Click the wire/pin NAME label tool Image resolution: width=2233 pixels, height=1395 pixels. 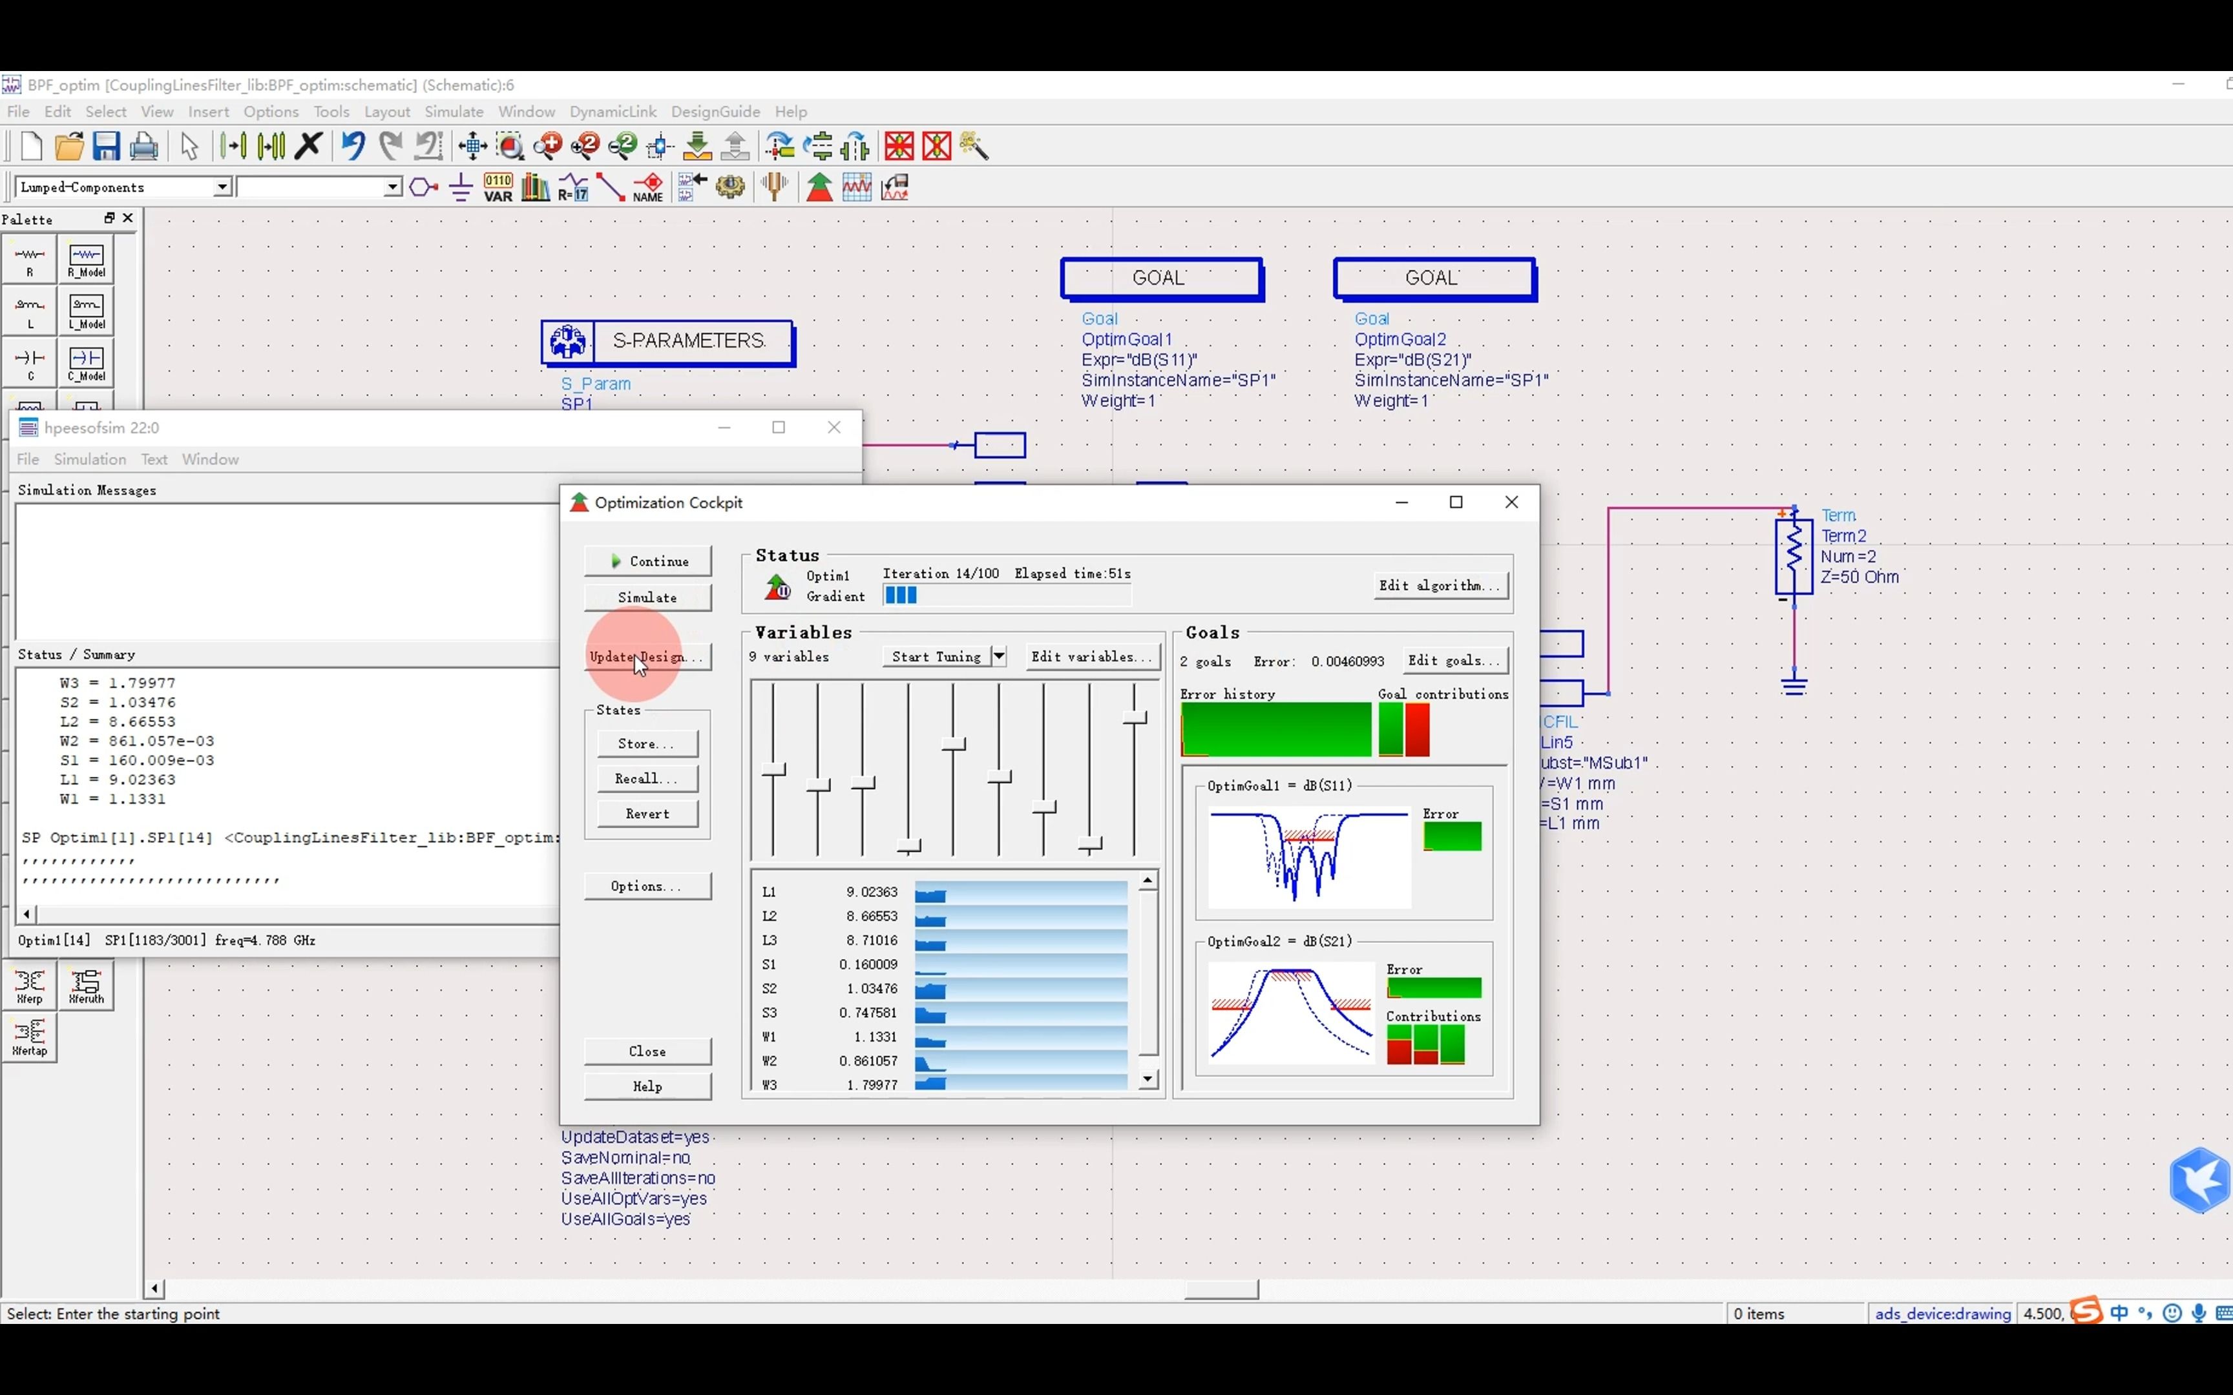648,187
